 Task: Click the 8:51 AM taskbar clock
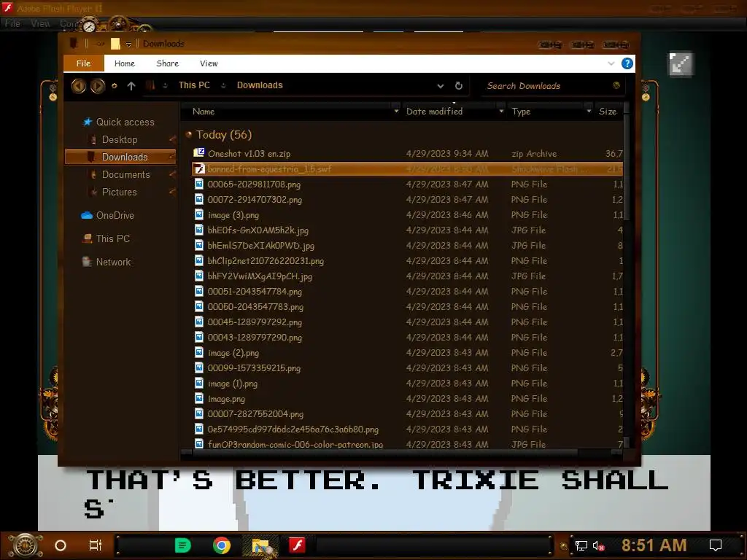pyautogui.click(x=654, y=545)
